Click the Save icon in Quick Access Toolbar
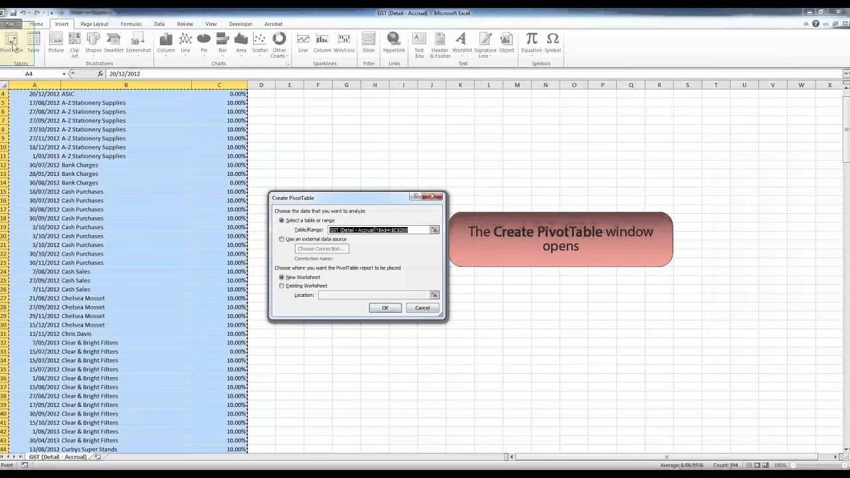 pyautogui.click(x=13, y=13)
